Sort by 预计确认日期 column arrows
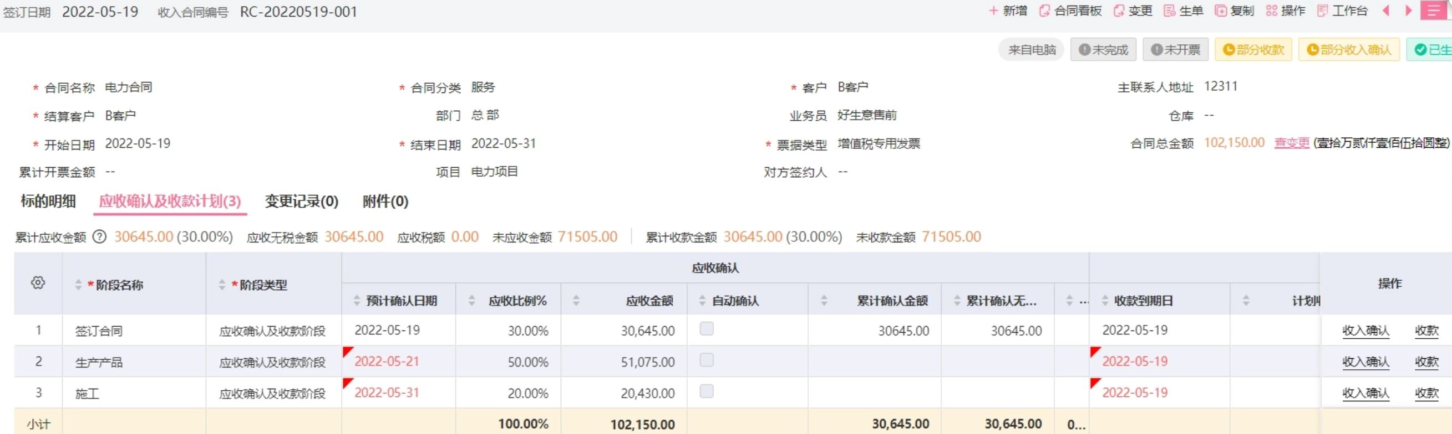The width and height of the screenshot is (1452, 434). coord(357,301)
